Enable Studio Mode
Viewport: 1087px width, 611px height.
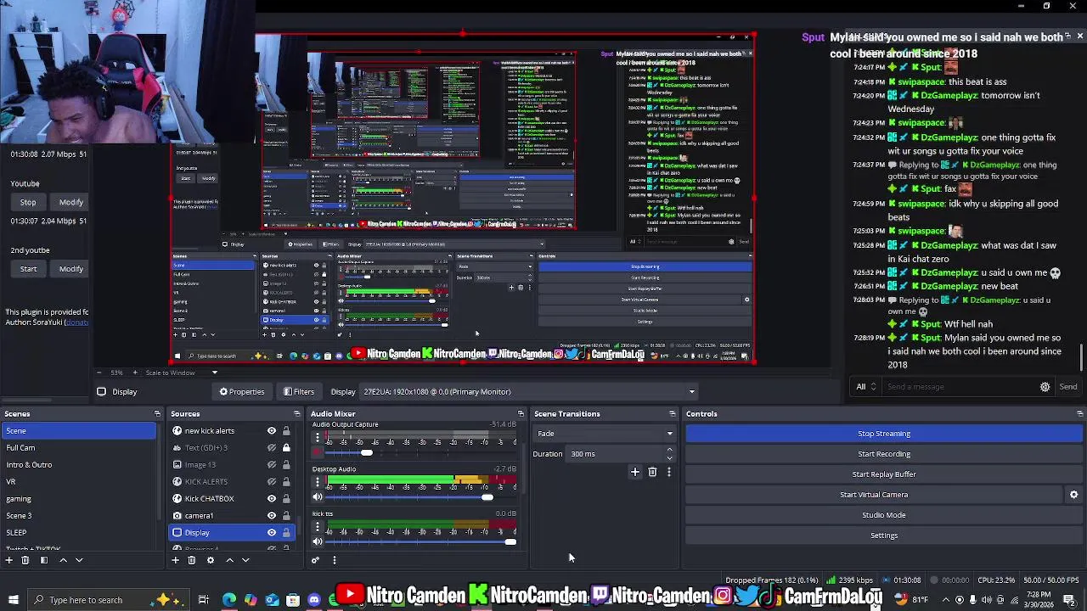[884, 515]
